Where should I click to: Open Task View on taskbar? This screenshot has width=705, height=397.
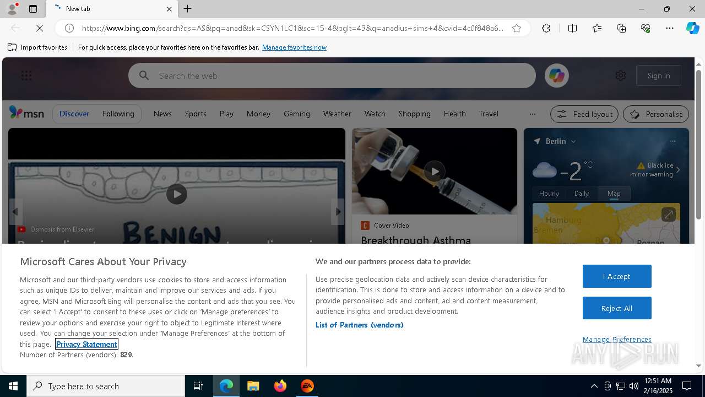point(198,386)
